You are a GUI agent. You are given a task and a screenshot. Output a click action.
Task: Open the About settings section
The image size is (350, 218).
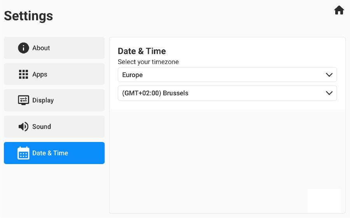(x=54, y=48)
